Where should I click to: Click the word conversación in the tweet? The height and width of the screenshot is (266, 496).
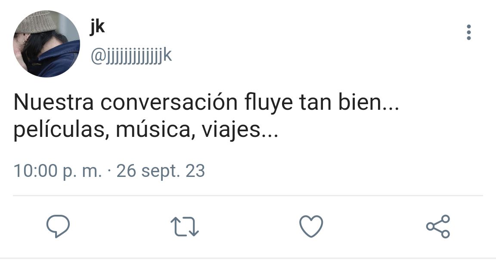(169, 102)
